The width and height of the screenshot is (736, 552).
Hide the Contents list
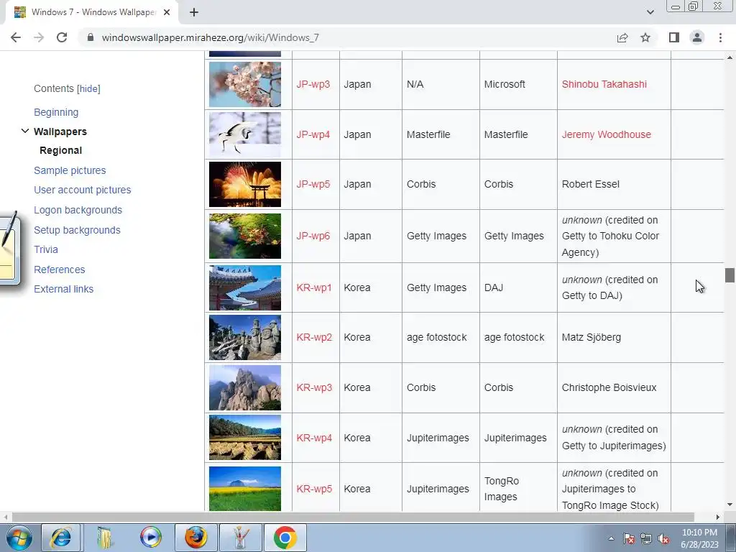tap(88, 88)
